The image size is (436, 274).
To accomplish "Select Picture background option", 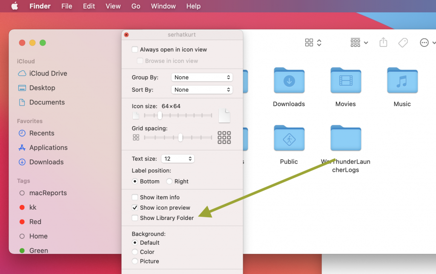I will click(x=135, y=261).
